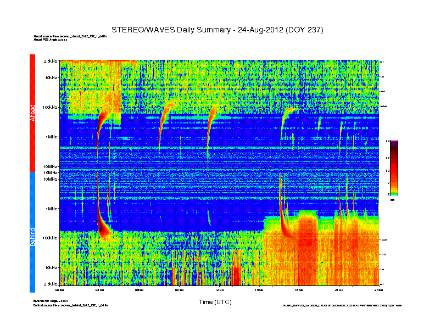The image size is (435, 336).
Task: Click the 1MHz label on Behind panel
Action: point(52,209)
